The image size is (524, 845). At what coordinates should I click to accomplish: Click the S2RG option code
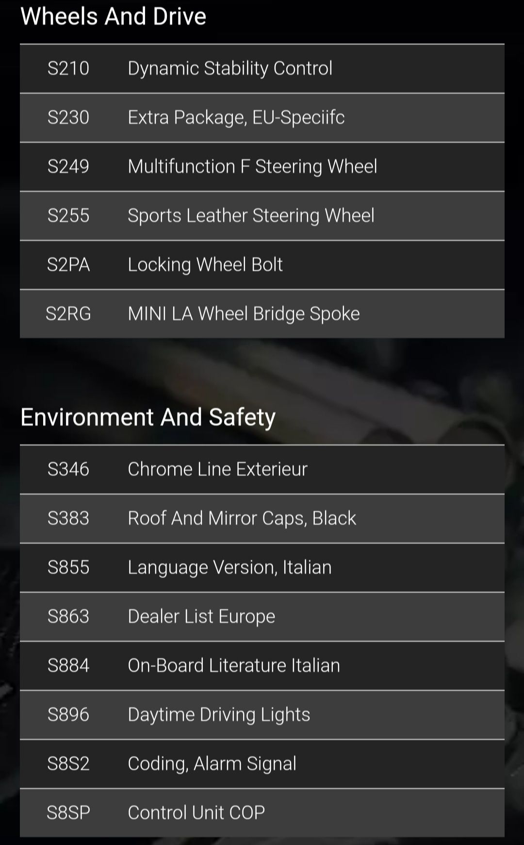tap(68, 314)
